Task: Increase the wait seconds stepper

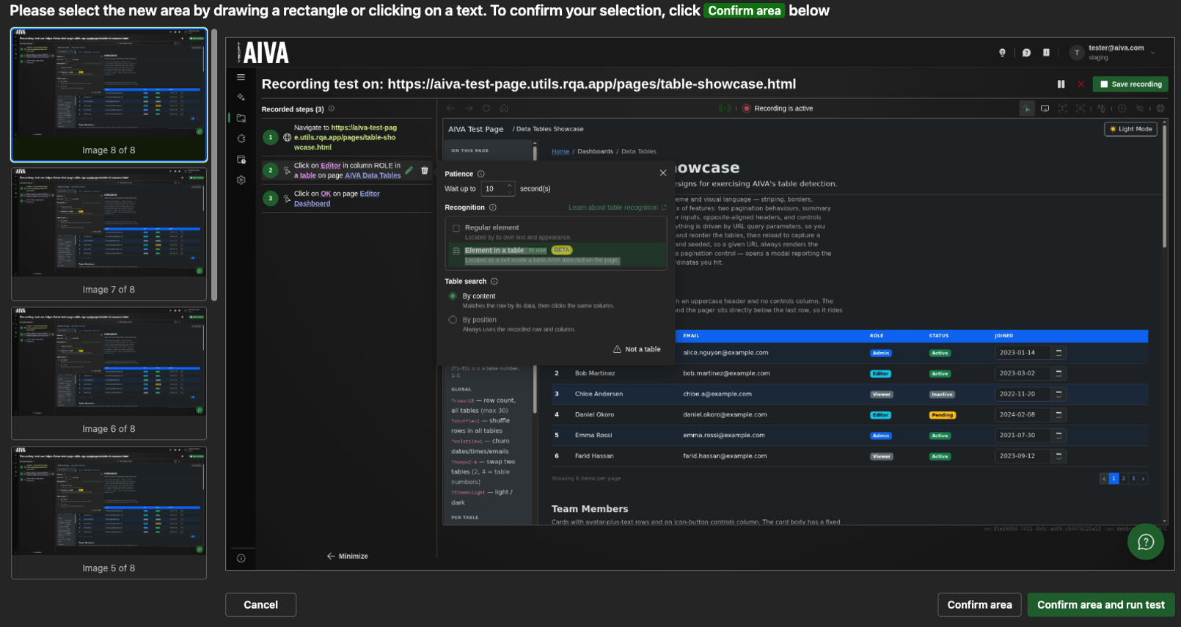Action: click(x=510, y=186)
